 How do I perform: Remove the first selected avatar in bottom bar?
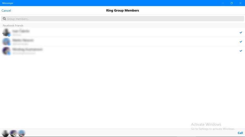tap(5, 133)
